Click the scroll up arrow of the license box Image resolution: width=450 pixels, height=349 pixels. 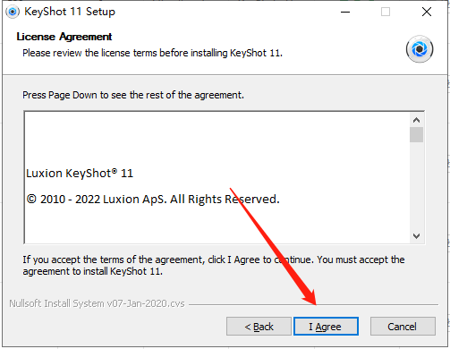416,120
